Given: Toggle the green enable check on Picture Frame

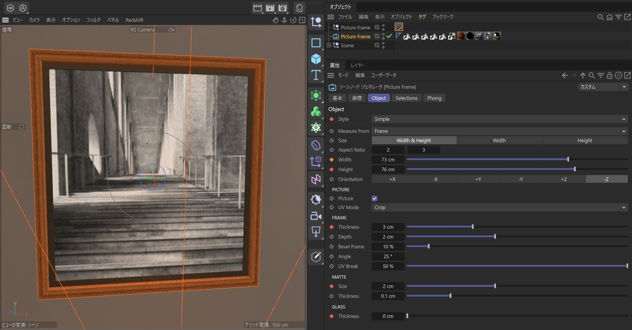Looking at the screenshot, I should (x=389, y=36).
